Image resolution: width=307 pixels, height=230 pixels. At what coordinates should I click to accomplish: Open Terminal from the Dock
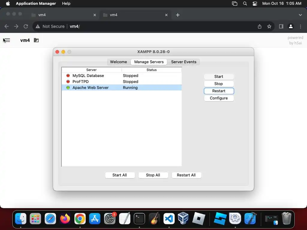[x=139, y=218]
